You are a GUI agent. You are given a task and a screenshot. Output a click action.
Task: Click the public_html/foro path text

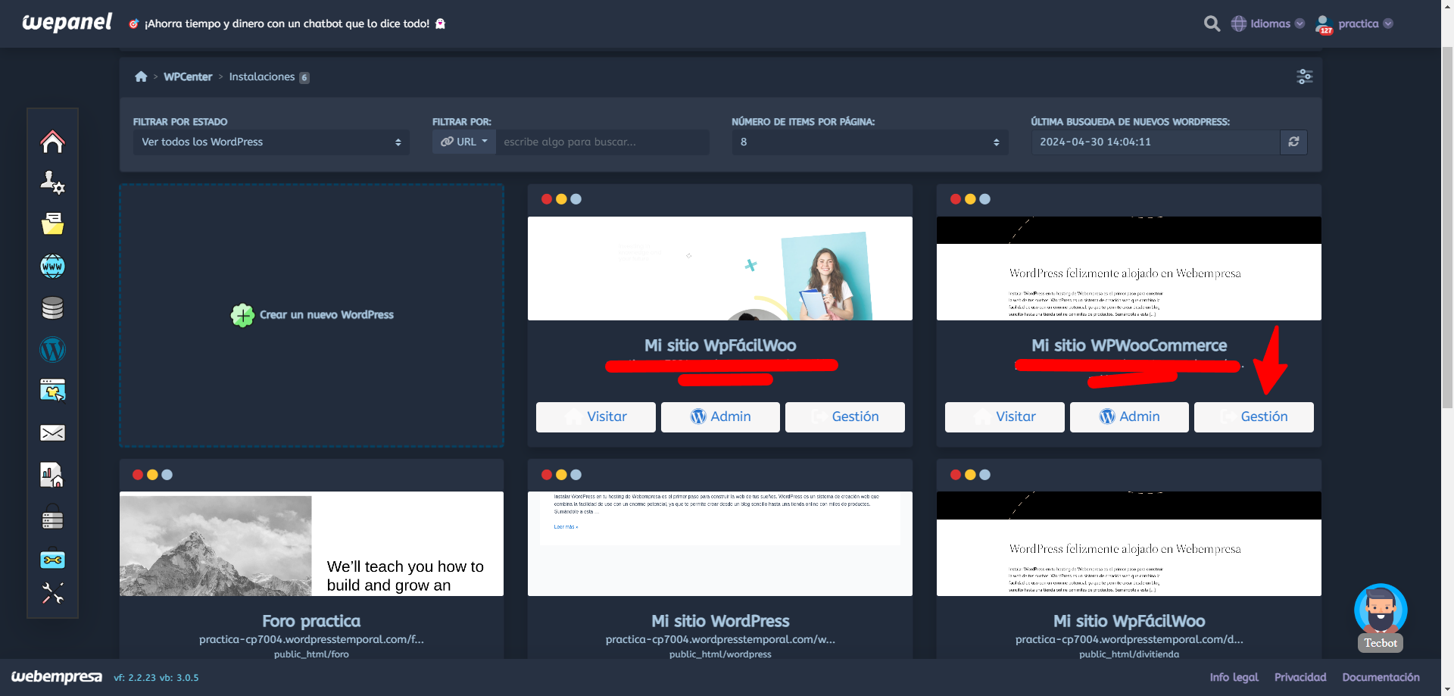tap(311, 654)
